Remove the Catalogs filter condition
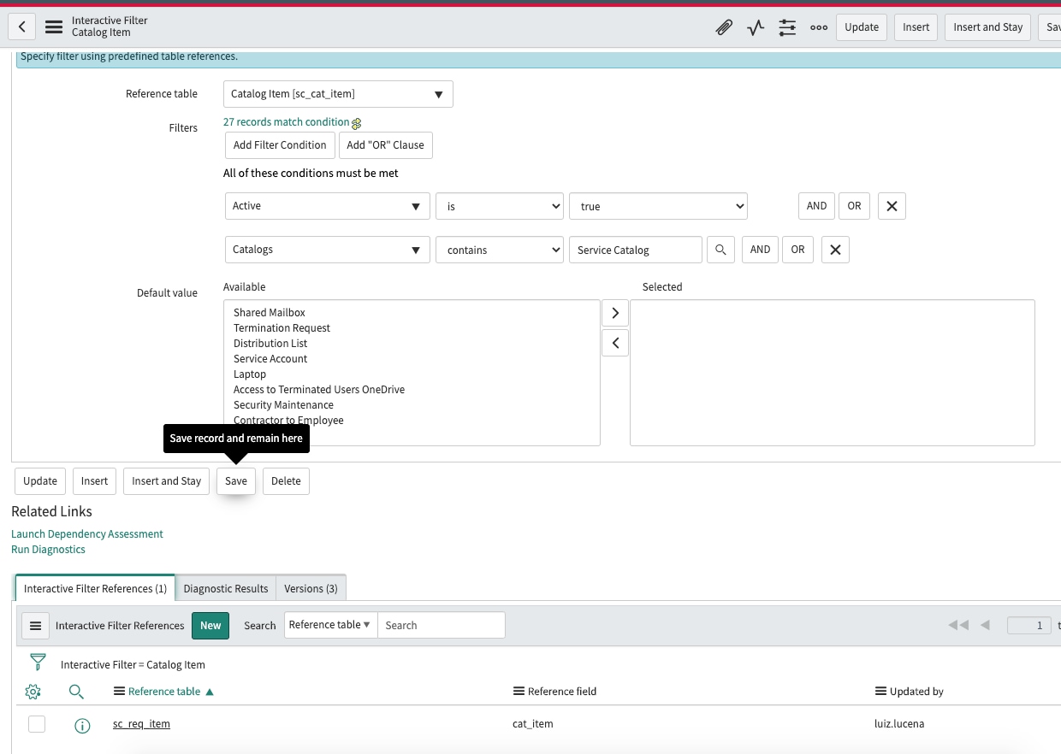The height and width of the screenshot is (754, 1061). 835,250
